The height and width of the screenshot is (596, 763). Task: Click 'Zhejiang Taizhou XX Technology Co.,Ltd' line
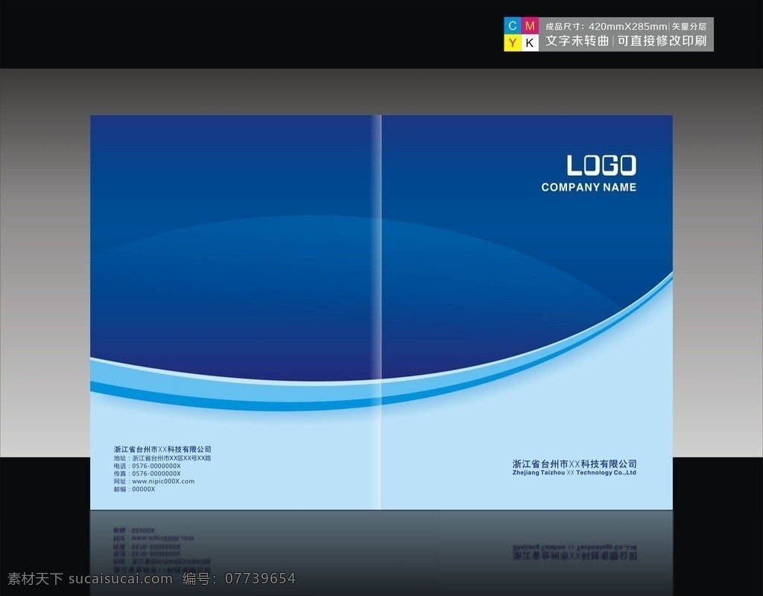click(x=574, y=472)
